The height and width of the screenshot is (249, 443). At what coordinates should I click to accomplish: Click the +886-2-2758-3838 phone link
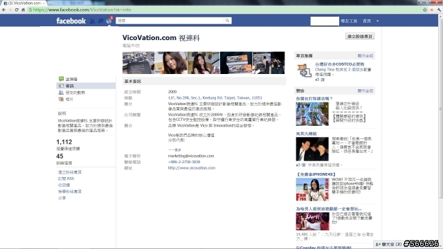click(x=184, y=162)
